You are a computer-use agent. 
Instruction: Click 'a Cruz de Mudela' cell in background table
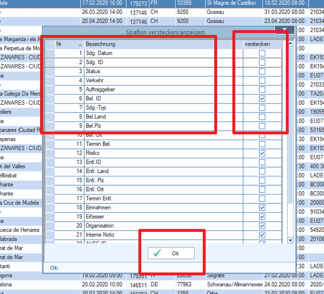tap(20, 203)
